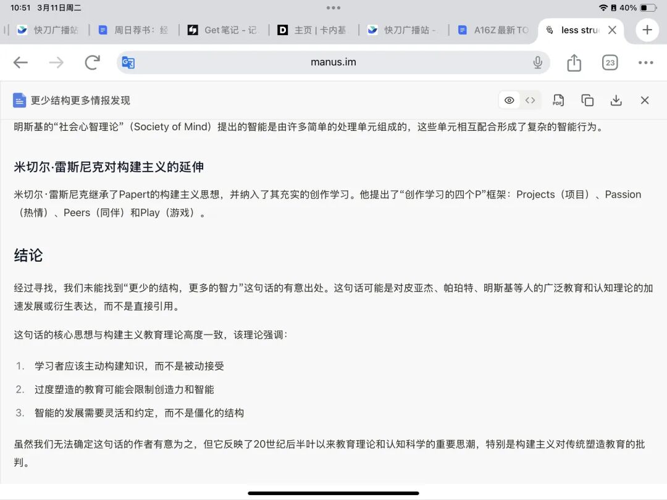Image resolution: width=667 pixels, height=500 pixels.
Task: Open the share sheet icon
Action: (574, 62)
